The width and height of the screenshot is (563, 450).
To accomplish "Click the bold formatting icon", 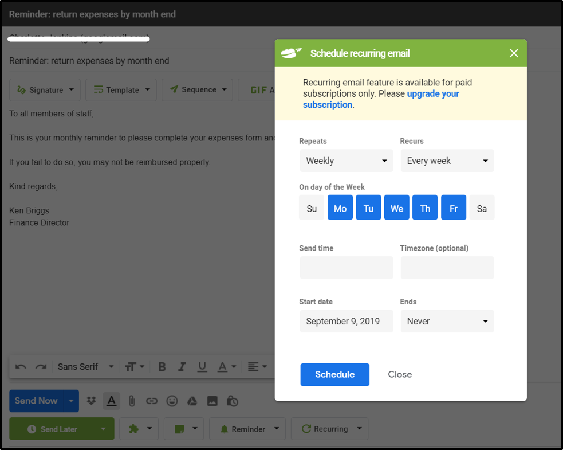I will pyautogui.click(x=162, y=367).
